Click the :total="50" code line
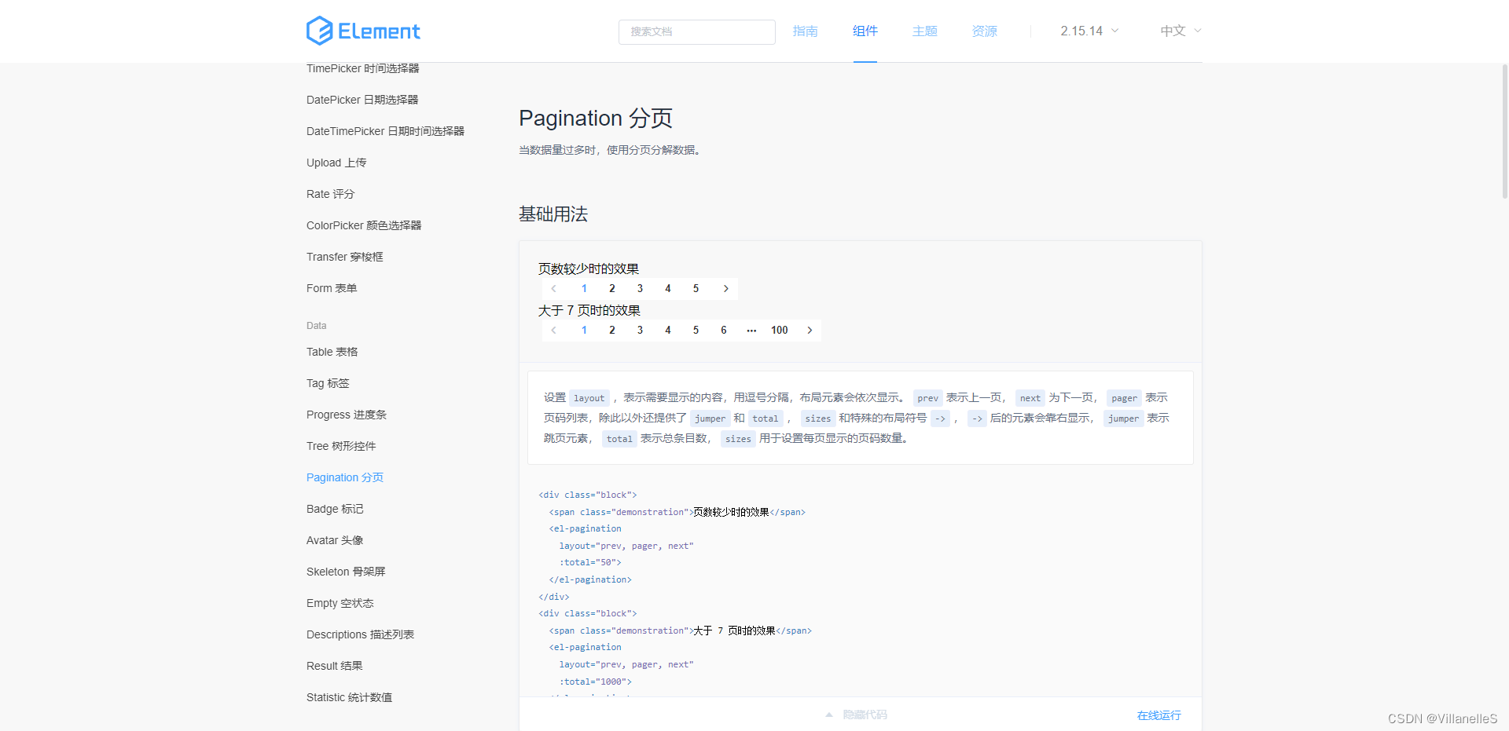This screenshot has width=1509, height=731. coord(590,562)
